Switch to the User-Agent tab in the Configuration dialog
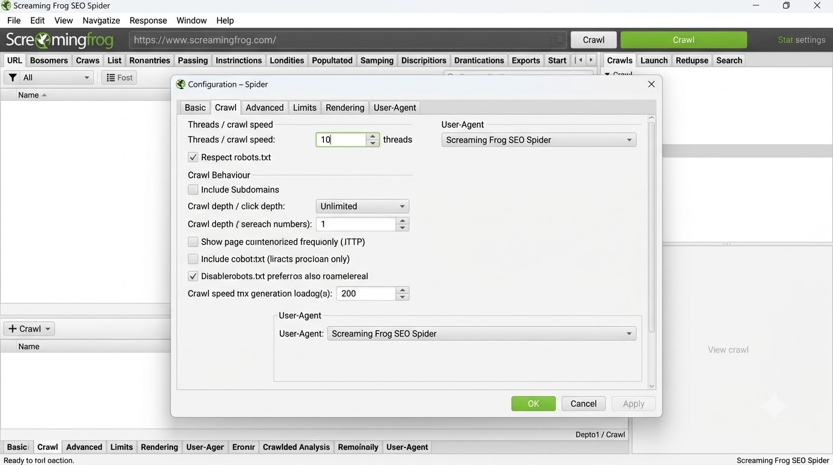Viewport: 833px width, 465px height. [x=395, y=108]
